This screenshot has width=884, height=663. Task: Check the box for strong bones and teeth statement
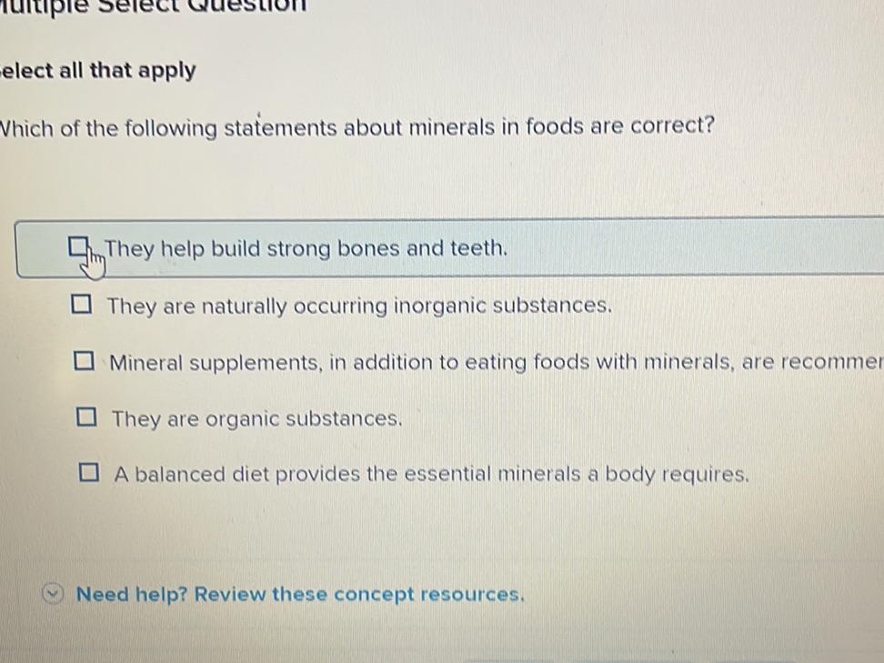click(x=78, y=245)
